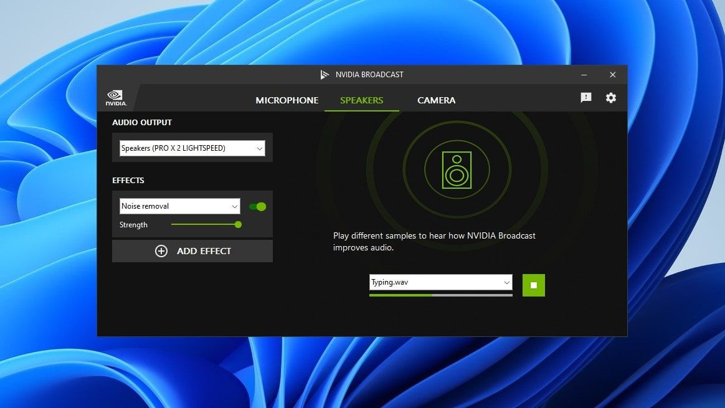Click the speaker illustration icon
This screenshot has width=725, height=408.
(x=457, y=170)
